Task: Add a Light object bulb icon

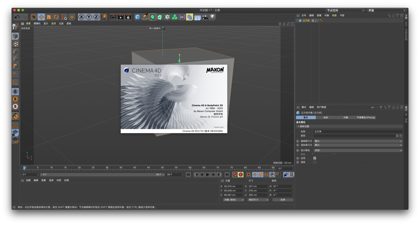Action: click(212, 17)
